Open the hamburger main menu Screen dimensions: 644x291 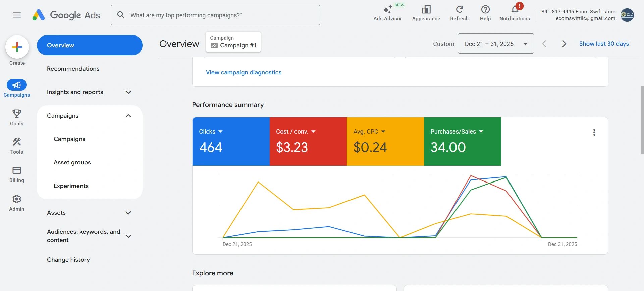point(17,15)
